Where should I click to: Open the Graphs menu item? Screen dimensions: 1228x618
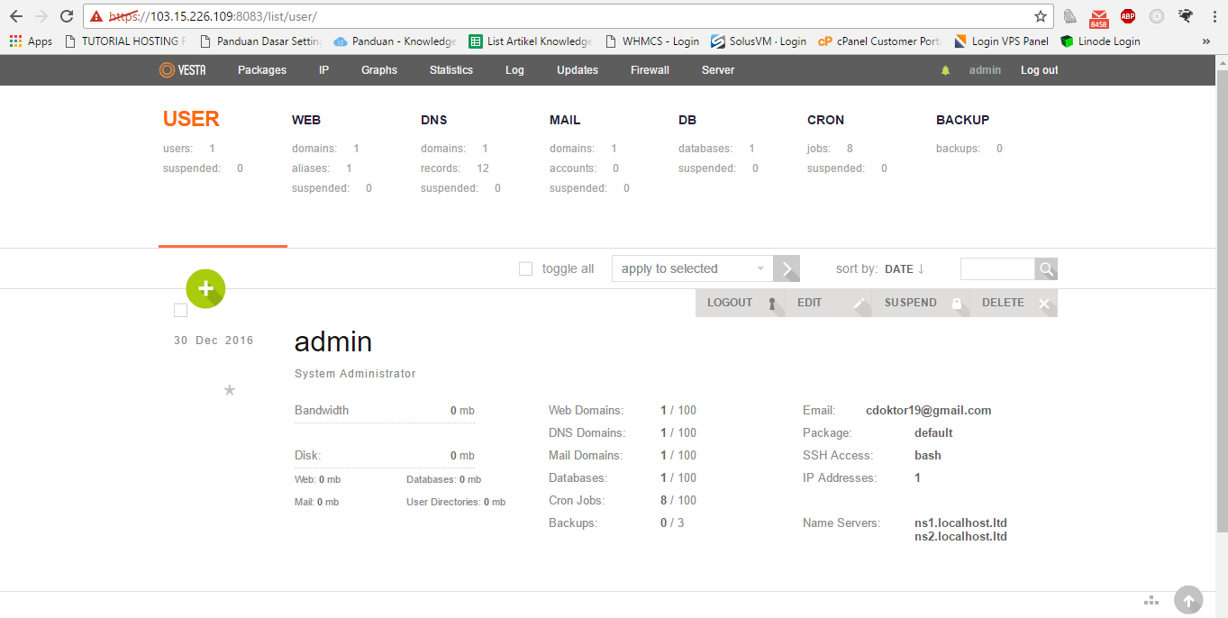point(378,69)
